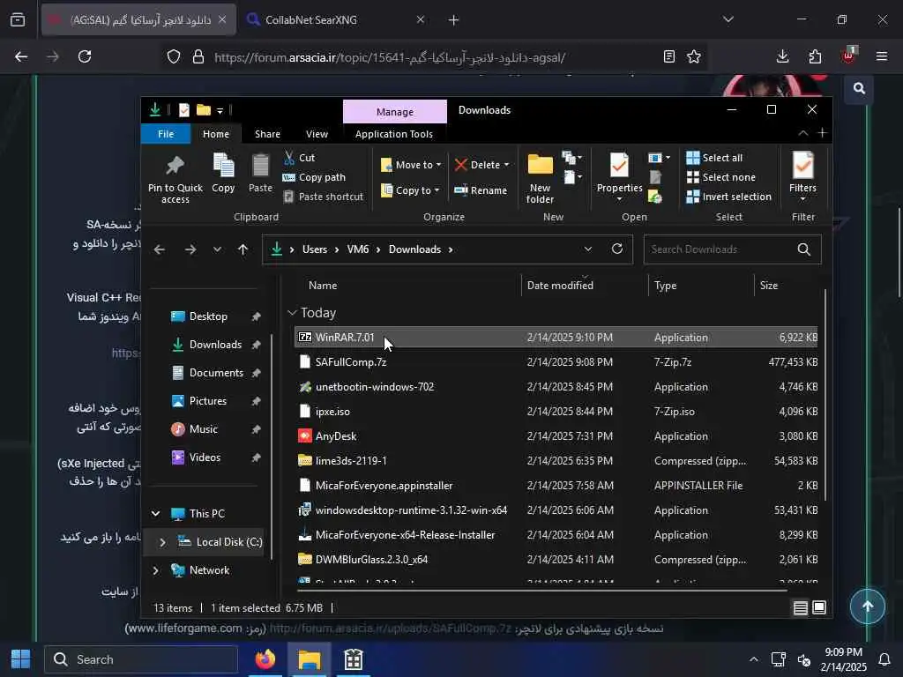Click Select all in ribbon
The image size is (903, 677).
[x=714, y=158]
